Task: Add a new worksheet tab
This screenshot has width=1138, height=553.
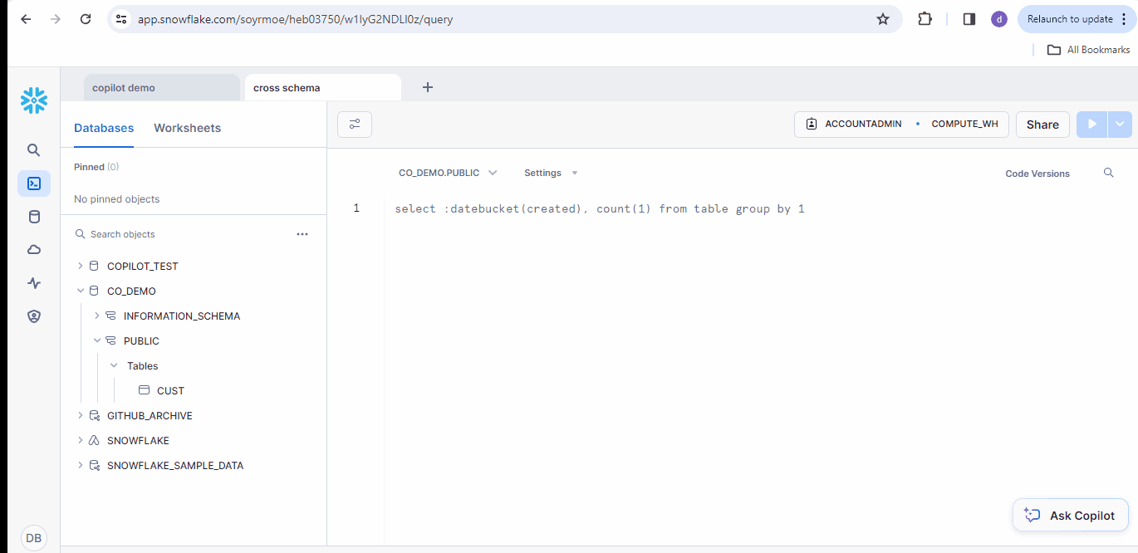Action: pyautogui.click(x=428, y=87)
